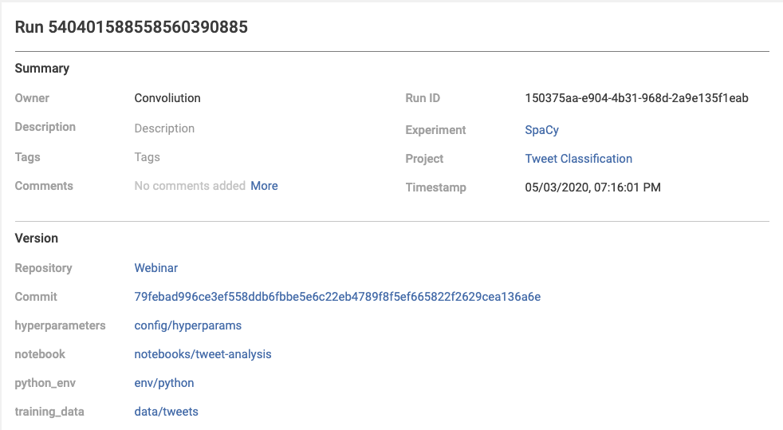Click the Commit field label
Image resolution: width=783 pixels, height=430 pixels.
pos(36,297)
